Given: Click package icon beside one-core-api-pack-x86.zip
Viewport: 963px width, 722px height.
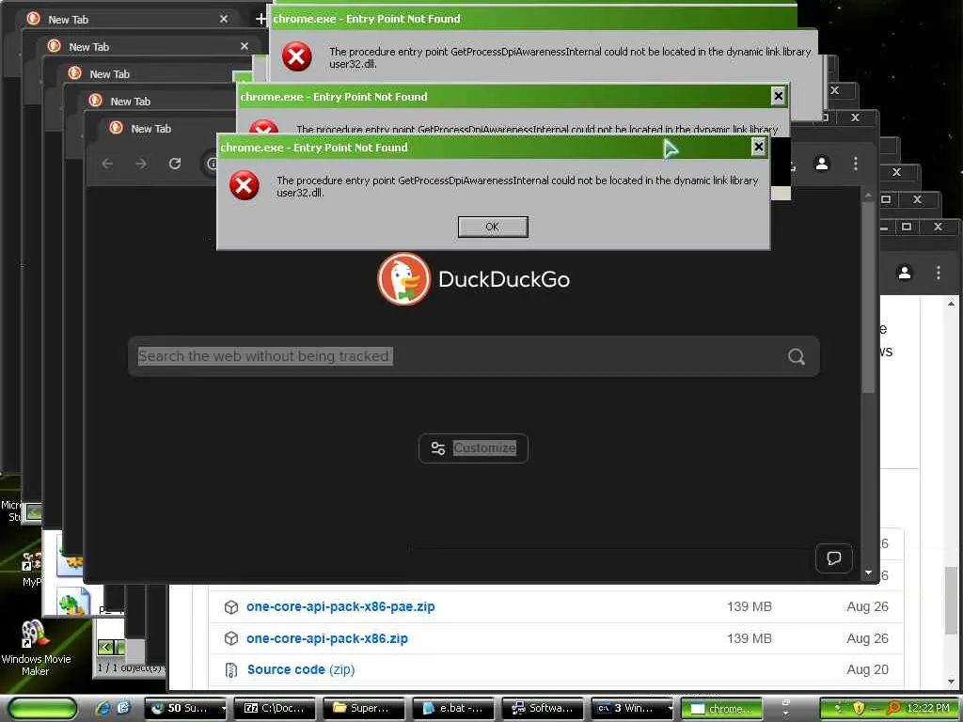Looking at the screenshot, I should click(231, 638).
